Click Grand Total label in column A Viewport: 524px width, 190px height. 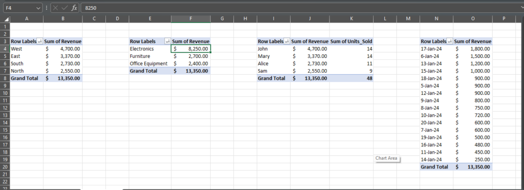(27, 78)
